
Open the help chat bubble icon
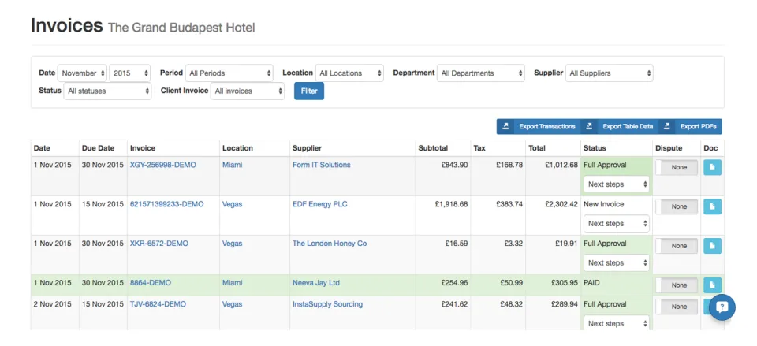tap(722, 307)
